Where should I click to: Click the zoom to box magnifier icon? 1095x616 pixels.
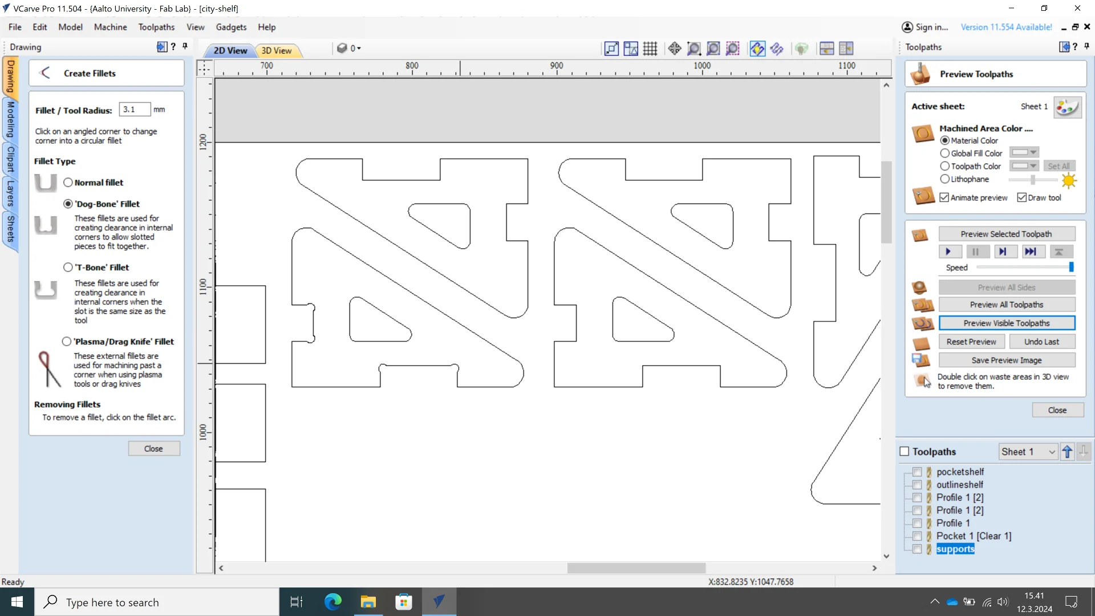coord(694,48)
